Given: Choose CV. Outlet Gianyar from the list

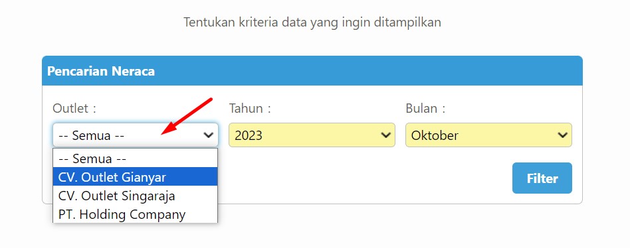Looking at the screenshot, I should 135,176.
